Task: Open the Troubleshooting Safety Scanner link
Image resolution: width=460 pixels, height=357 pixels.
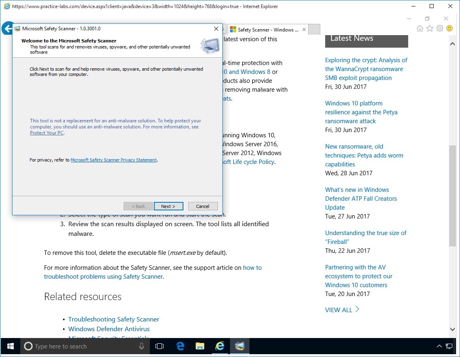Action: pyautogui.click(x=114, y=319)
